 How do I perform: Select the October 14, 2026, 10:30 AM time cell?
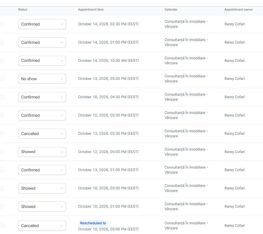click(x=108, y=60)
